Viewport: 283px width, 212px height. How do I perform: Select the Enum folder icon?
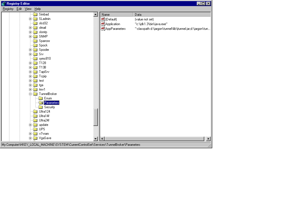click(40, 98)
